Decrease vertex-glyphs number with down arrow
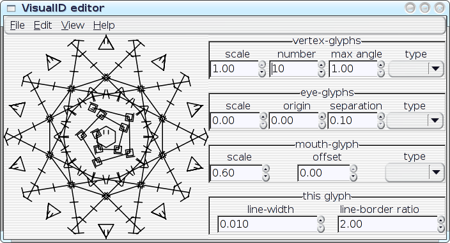Screen dimensions: 450x243 pos(322,74)
